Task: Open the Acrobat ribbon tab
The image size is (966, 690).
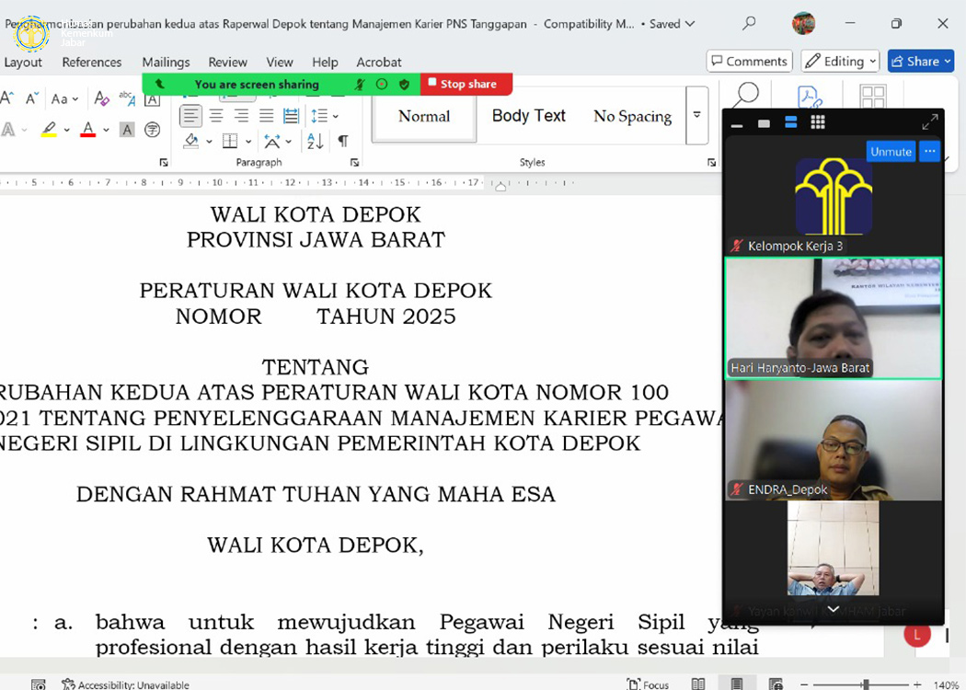Action: point(379,63)
